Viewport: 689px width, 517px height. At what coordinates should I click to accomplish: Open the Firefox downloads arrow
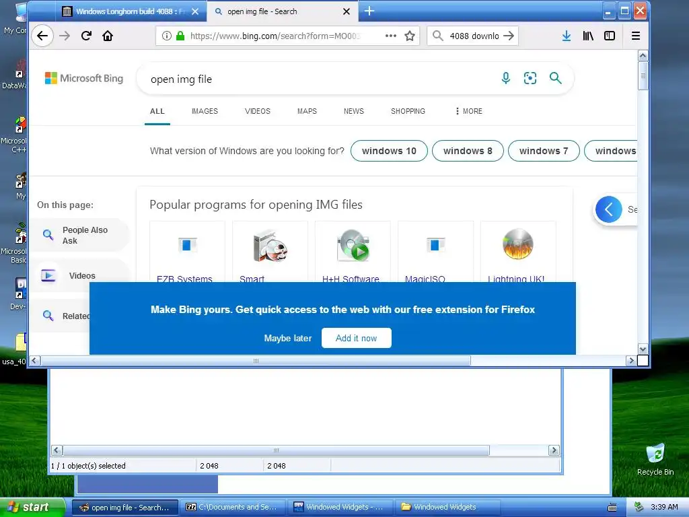(x=567, y=36)
